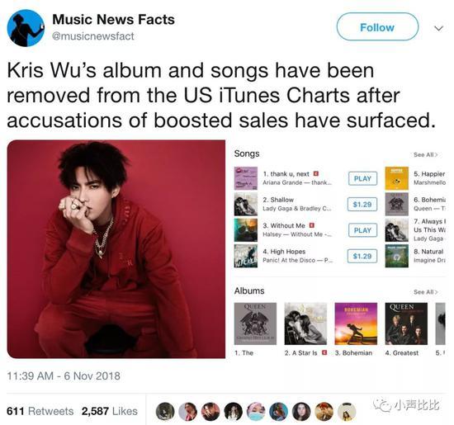
Task: Play Without Me by Halsey
Action: [x=362, y=230]
